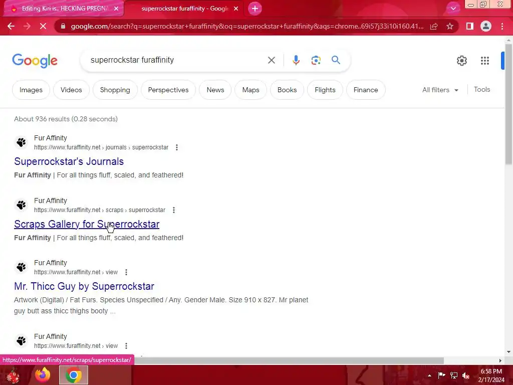This screenshot has width=513, height=385.
Task: Open options for Superrockstar's Journals result
Action: pyautogui.click(x=177, y=147)
